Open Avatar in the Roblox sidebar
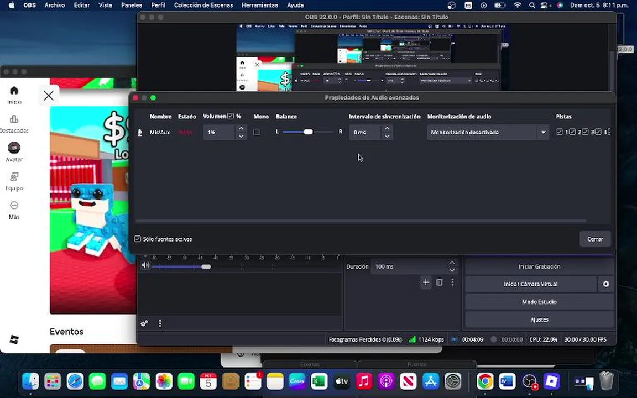This screenshot has width=637, height=398. (x=14, y=153)
